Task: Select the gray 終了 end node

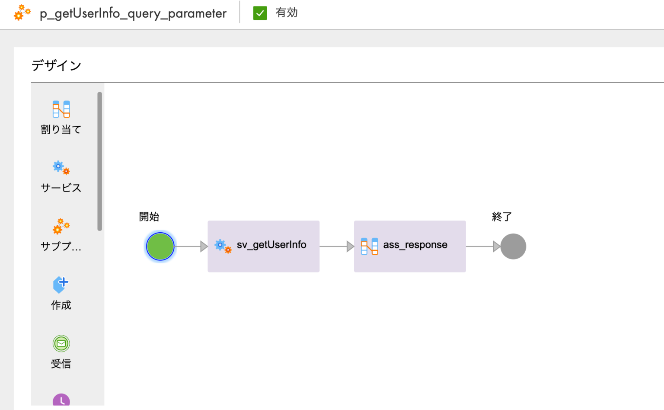Action: [513, 246]
